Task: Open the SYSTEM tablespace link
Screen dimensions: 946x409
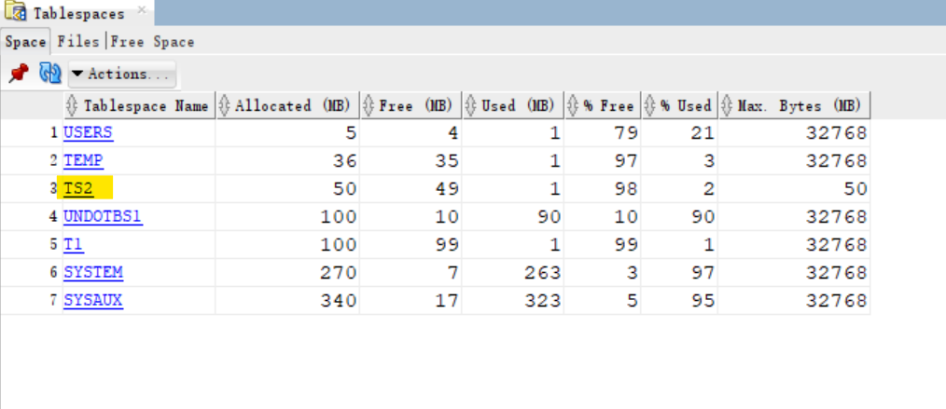Action: point(93,272)
